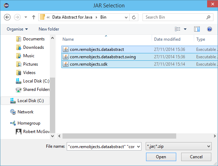
Task: Click the jar icon of com.remobjects.dataabstract.swing
Action: (x=66, y=57)
